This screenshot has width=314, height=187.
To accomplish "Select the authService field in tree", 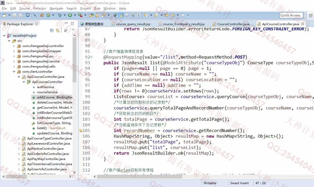I will pyautogui.click(x=43, y=87).
